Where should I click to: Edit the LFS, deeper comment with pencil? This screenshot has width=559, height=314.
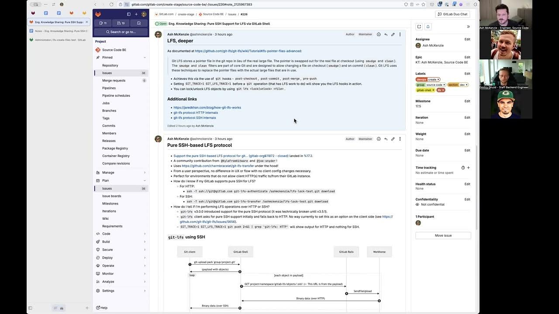393,34
